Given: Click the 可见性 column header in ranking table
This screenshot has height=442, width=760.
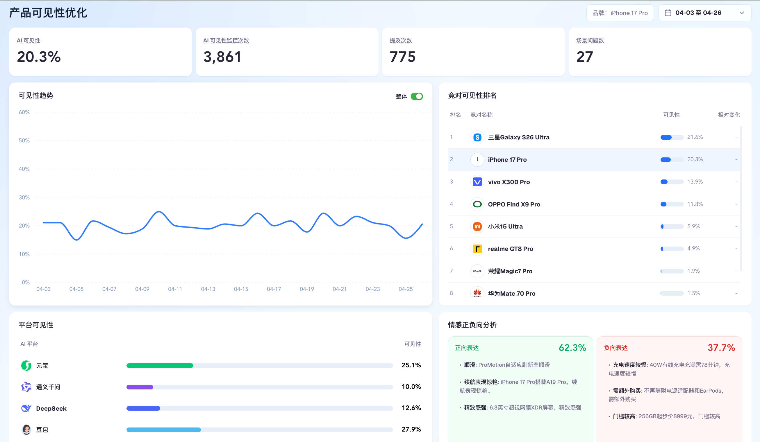Looking at the screenshot, I should coord(671,115).
